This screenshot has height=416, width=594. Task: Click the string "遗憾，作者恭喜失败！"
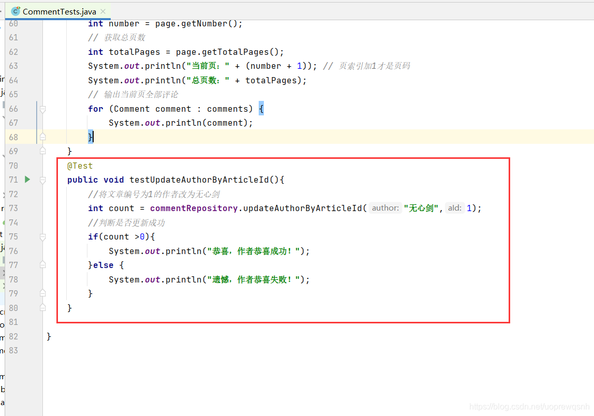[254, 279]
